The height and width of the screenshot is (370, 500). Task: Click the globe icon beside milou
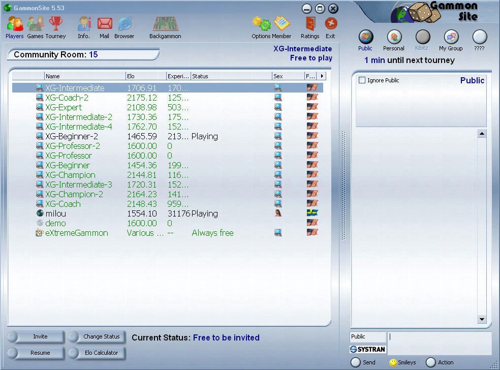40,213
